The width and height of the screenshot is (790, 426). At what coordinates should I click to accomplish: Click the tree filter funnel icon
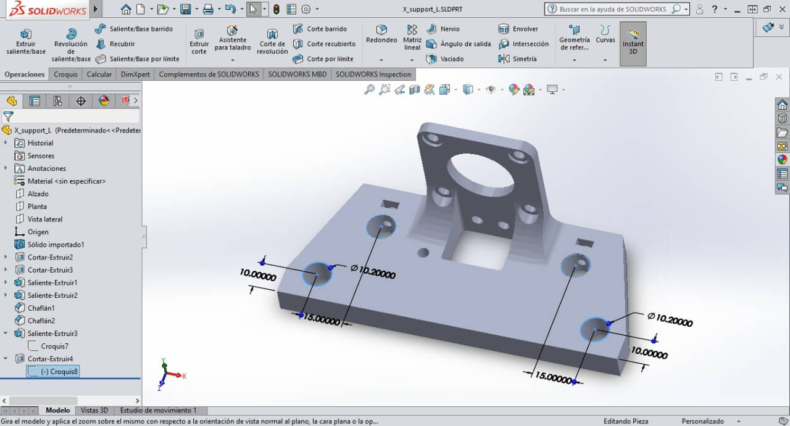click(8, 116)
